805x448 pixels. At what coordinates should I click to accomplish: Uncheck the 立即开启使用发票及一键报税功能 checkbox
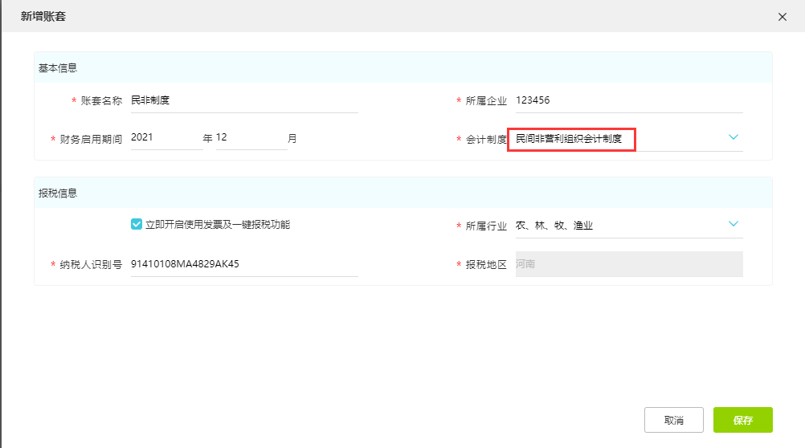[136, 225]
